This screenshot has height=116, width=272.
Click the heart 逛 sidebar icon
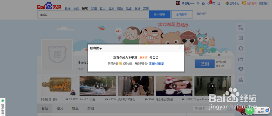(241, 69)
